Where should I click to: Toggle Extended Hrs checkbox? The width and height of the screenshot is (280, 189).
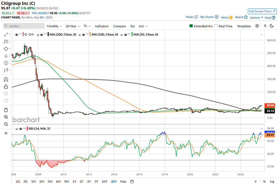tap(191, 26)
